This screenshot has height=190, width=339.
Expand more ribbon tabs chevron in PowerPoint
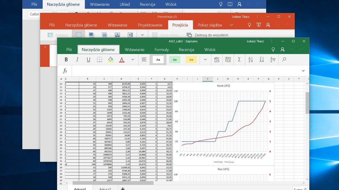pos(231,25)
